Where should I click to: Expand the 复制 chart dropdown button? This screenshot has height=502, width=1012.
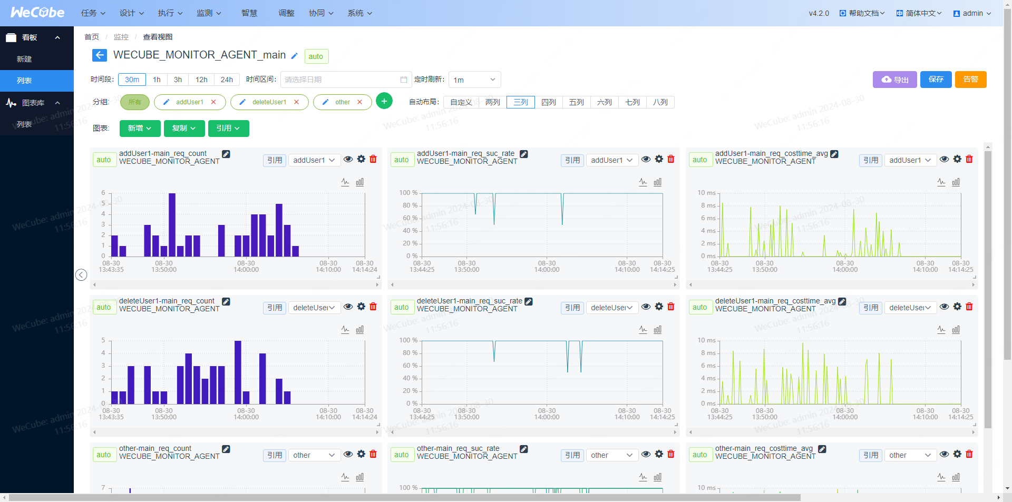click(184, 128)
